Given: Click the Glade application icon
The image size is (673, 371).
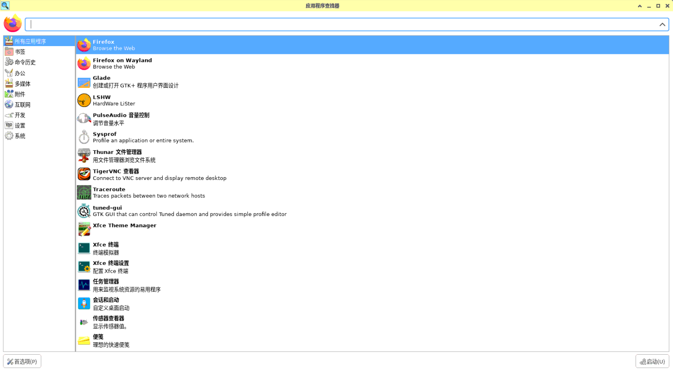Looking at the screenshot, I should point(84,82).
